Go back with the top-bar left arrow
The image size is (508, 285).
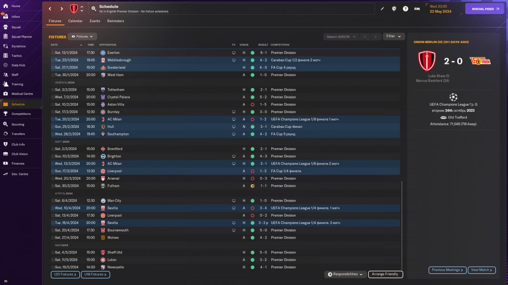(50, 9)
